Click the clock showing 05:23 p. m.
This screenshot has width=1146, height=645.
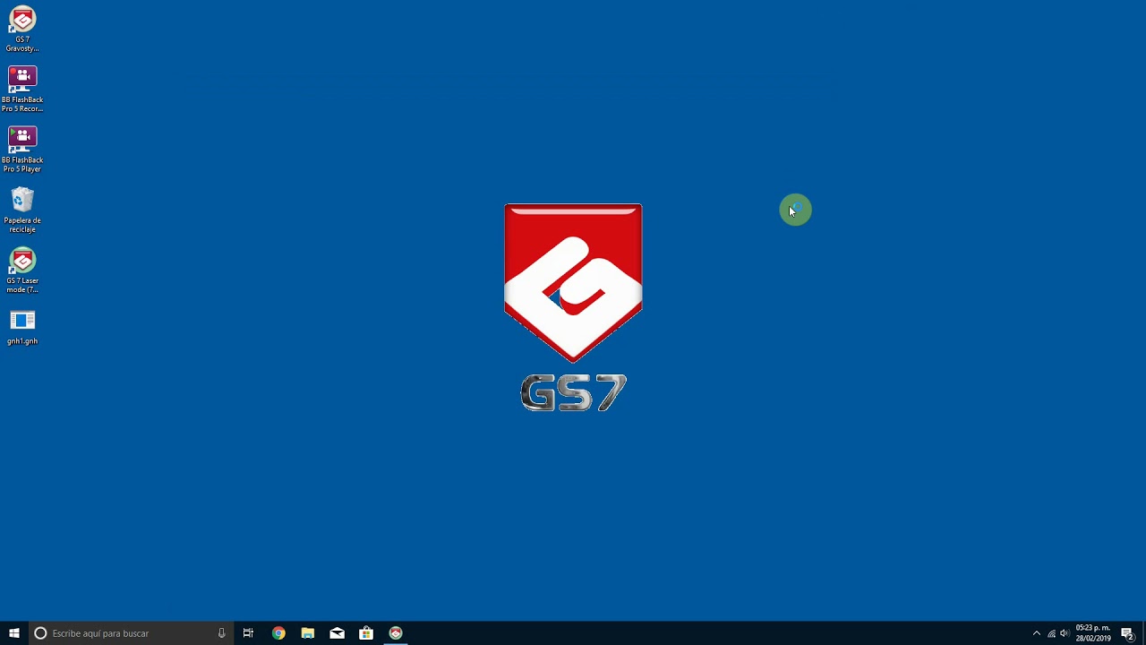pyautogui.click(x=1093, y=633)
